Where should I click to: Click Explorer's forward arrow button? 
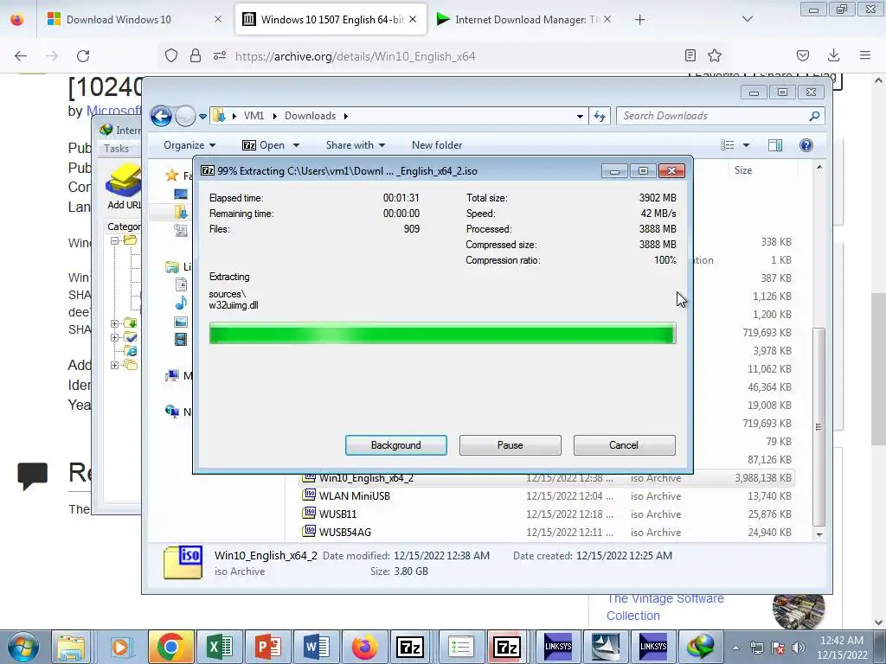[x=185, y=117]
